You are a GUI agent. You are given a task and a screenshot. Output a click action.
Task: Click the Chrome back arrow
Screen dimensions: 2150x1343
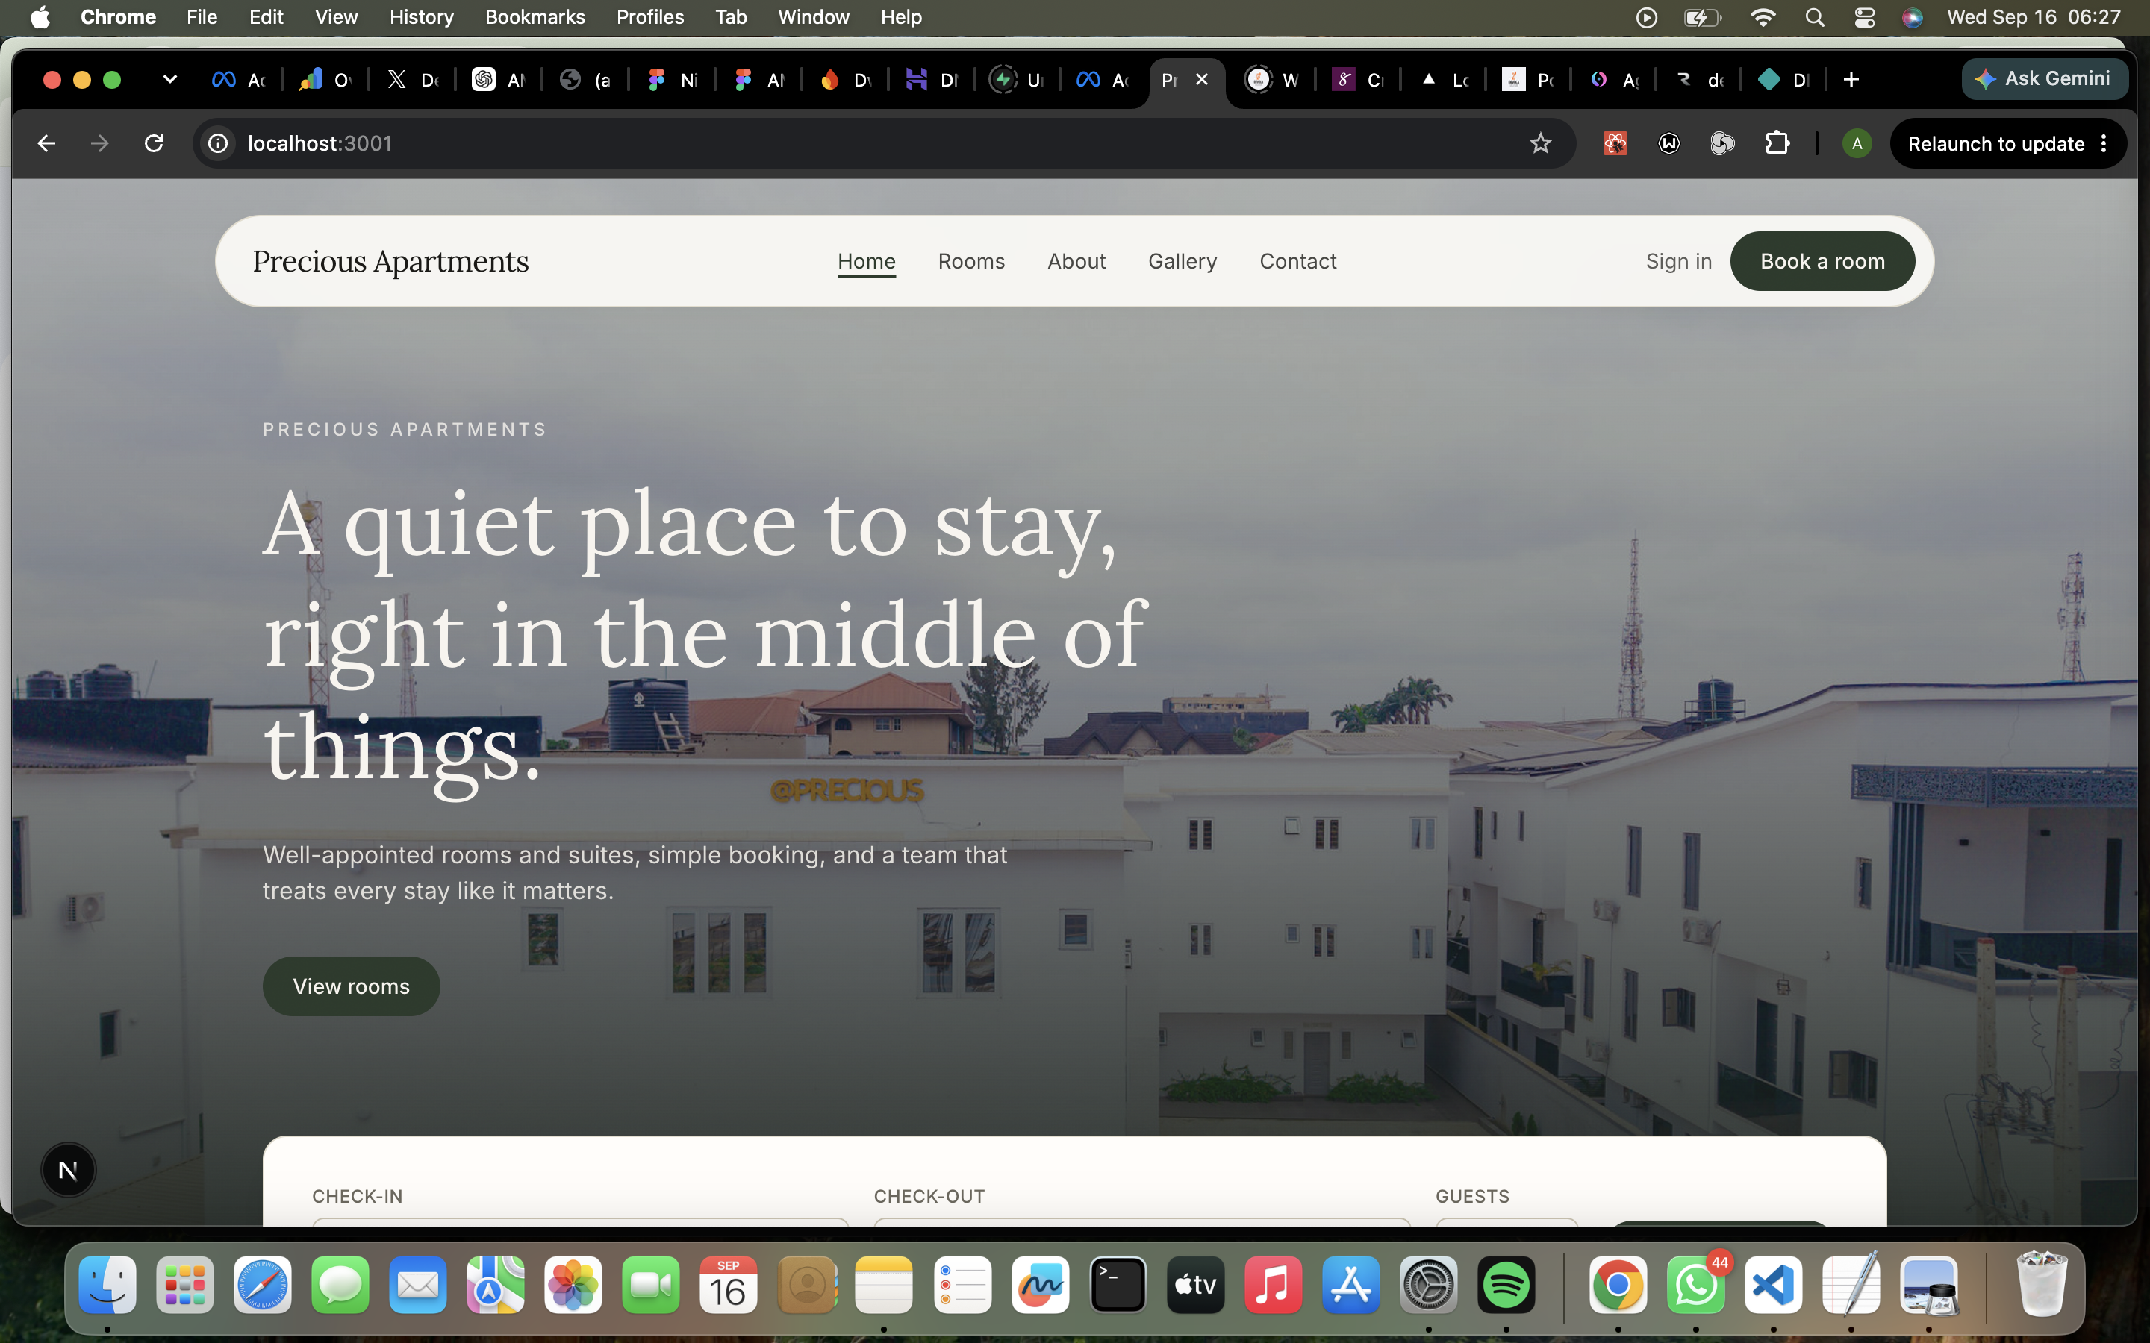pos(46,143)
